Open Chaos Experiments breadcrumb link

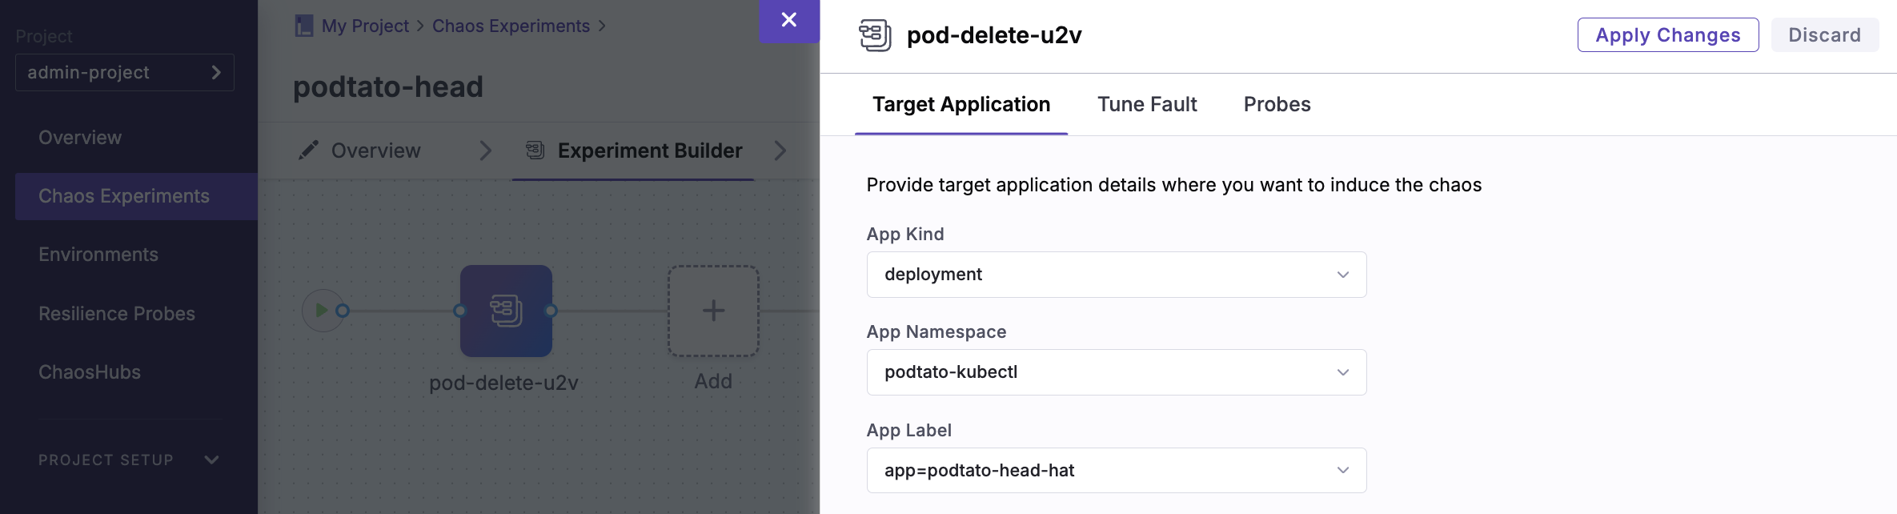(511, 26)
